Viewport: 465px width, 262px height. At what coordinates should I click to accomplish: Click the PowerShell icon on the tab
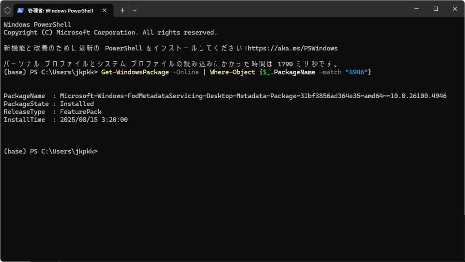point(20,10)
